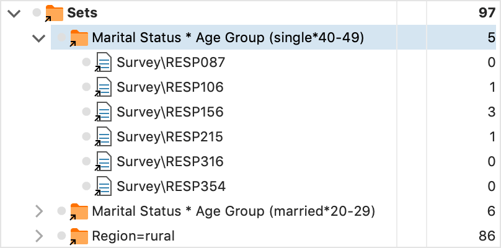
Task: Toggle activation dot beside Region=rural
Action: [61, 236]
